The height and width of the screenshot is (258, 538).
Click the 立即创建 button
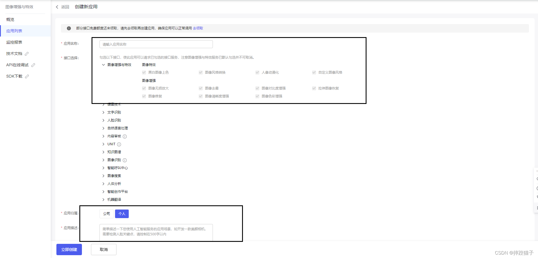[x=69, y=250]
